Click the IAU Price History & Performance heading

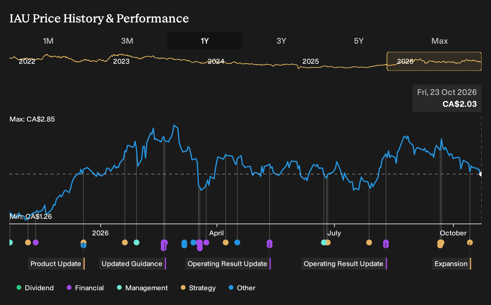click(x=99, y=18)
